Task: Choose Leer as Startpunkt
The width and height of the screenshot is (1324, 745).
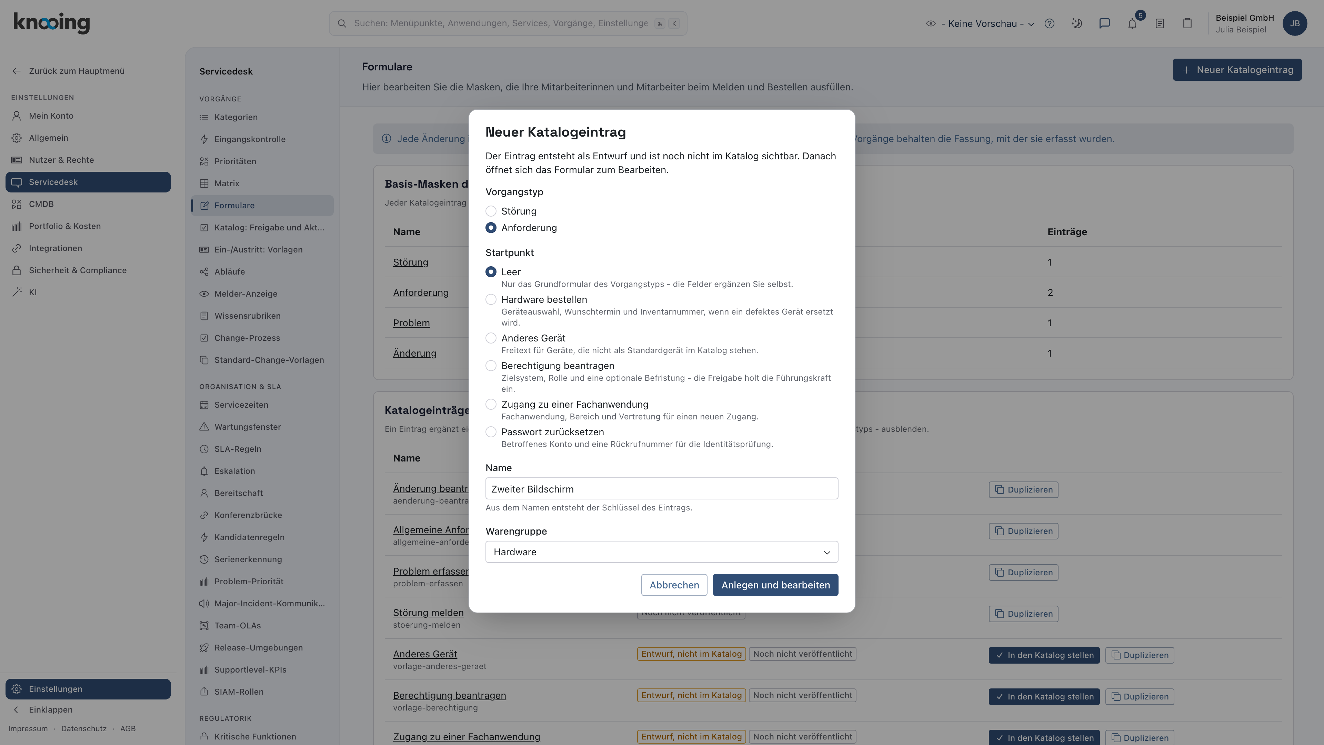Action: (491, 272)
